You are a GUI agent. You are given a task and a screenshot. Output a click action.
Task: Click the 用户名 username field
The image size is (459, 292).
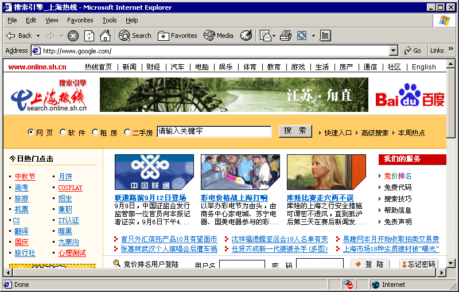[242, 264]
